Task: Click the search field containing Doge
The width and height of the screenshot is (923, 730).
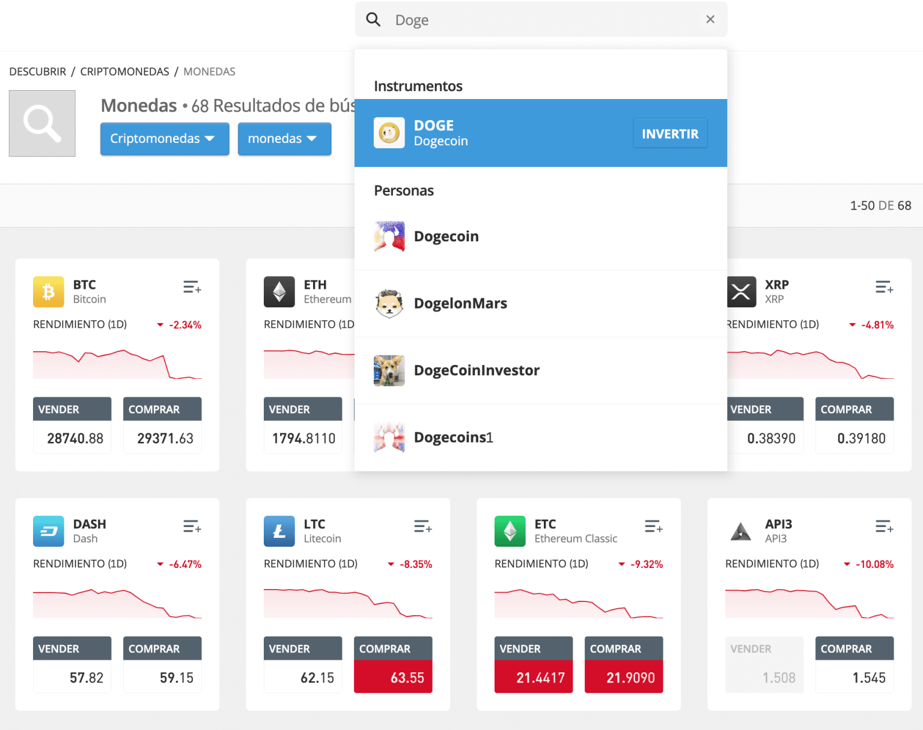Action: click(541, 20)
